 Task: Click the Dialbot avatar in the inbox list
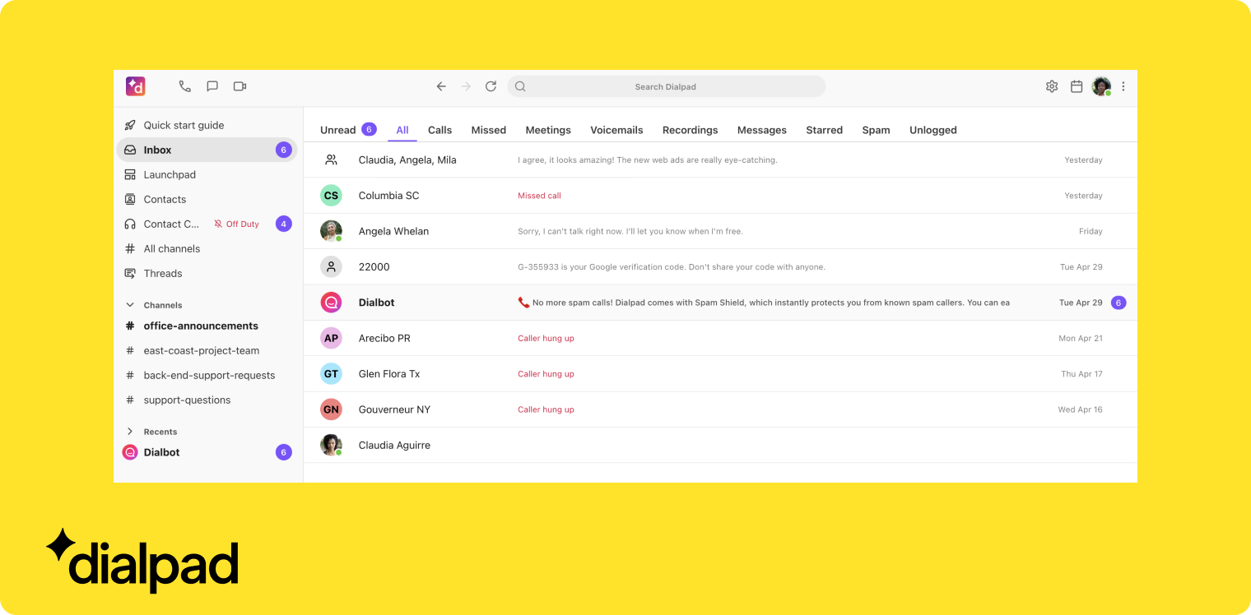331,303
